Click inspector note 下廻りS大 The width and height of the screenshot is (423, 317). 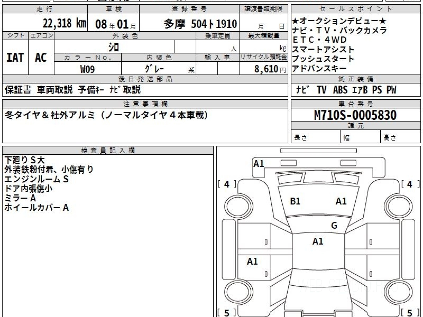tap(25, 160)
